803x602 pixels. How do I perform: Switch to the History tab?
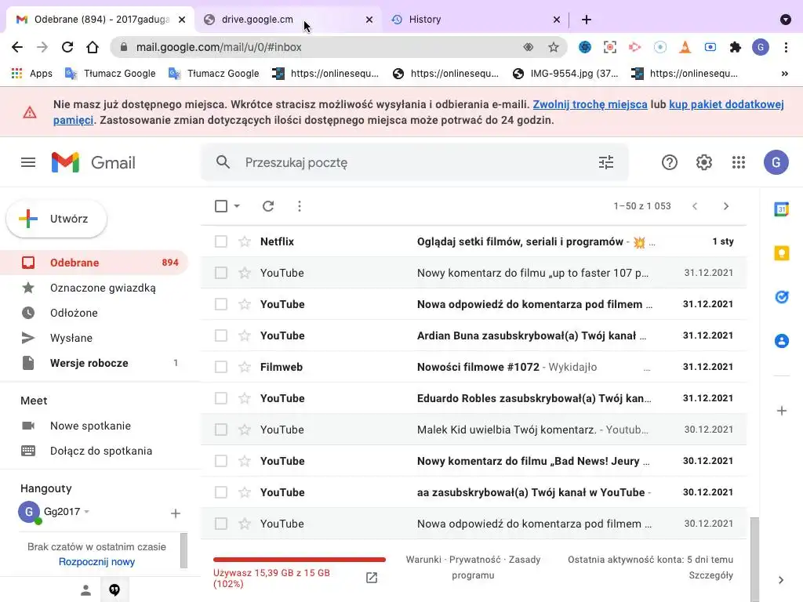(x=476, y=20)
